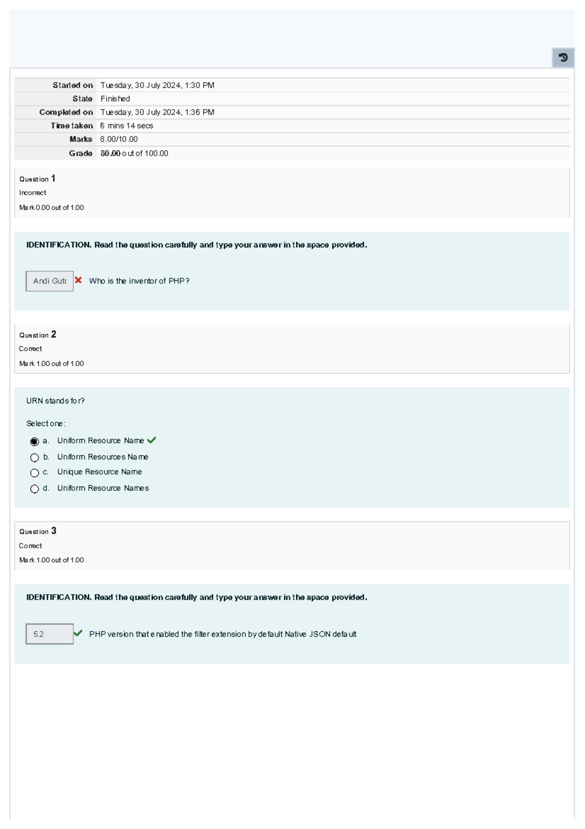Click the Correct status label under Question 2
This screenshot has height=829, width=585.
[x=30, y=349]
